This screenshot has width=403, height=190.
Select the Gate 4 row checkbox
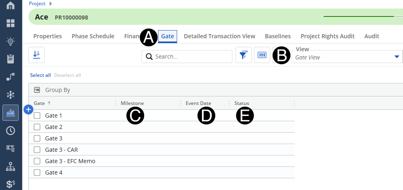37,173
